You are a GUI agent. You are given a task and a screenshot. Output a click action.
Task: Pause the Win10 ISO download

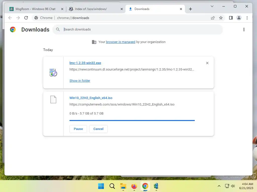coord(78,129)
